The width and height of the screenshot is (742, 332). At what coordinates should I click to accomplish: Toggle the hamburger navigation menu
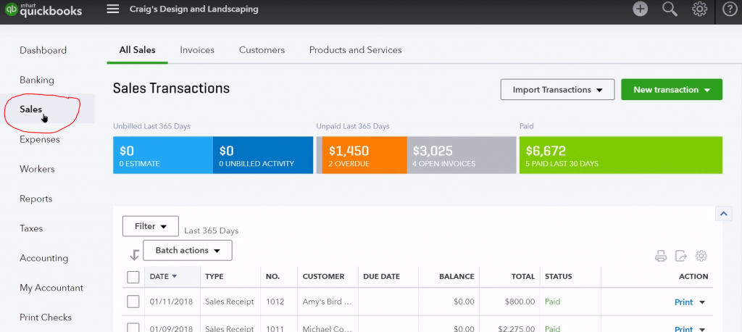point(112,9)
